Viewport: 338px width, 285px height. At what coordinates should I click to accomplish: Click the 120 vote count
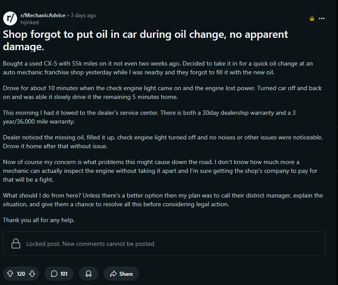point(21,274)
